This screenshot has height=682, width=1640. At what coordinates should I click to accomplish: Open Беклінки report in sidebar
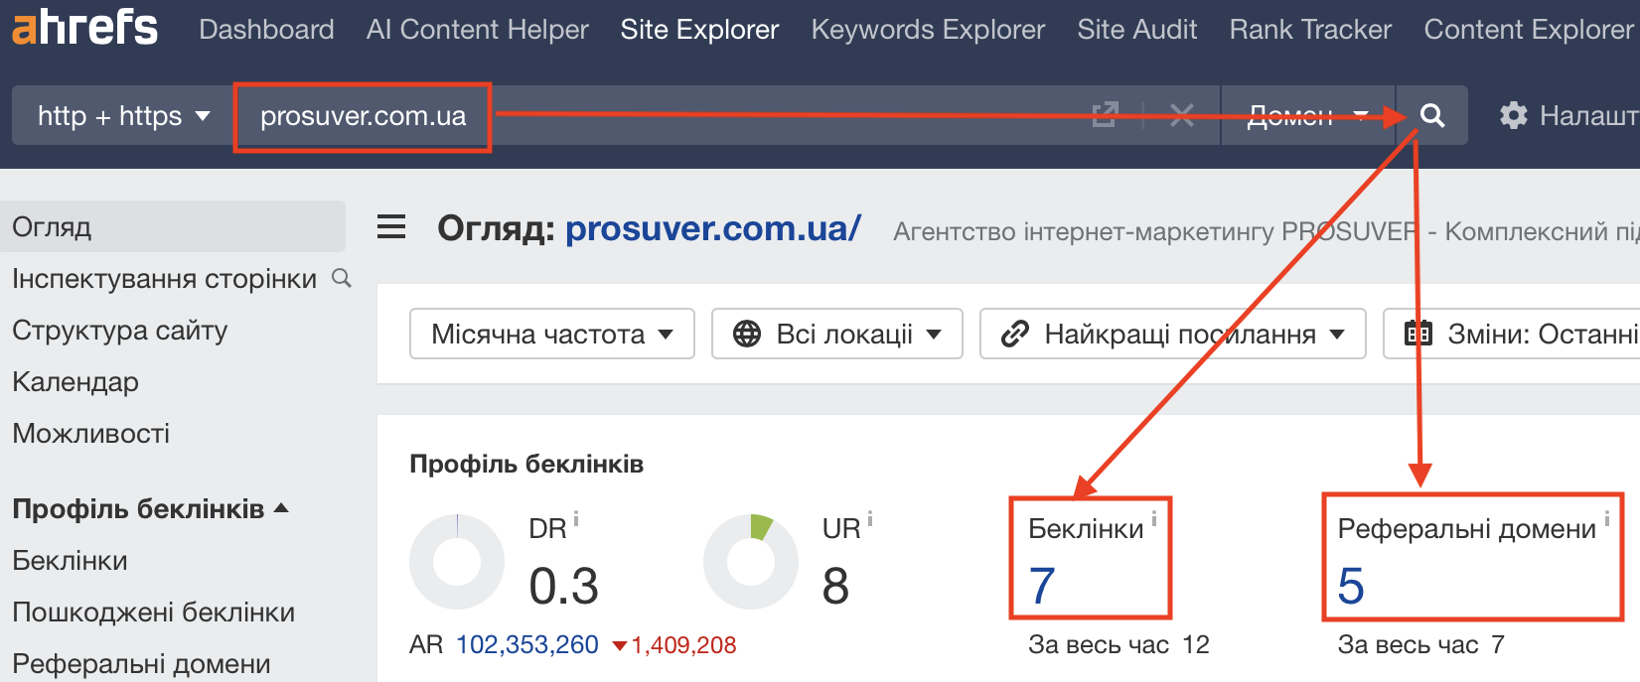click(x=70, y=560)
